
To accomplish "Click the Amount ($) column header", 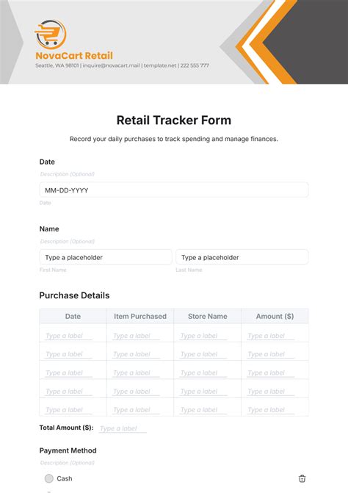I will [275, 317].
